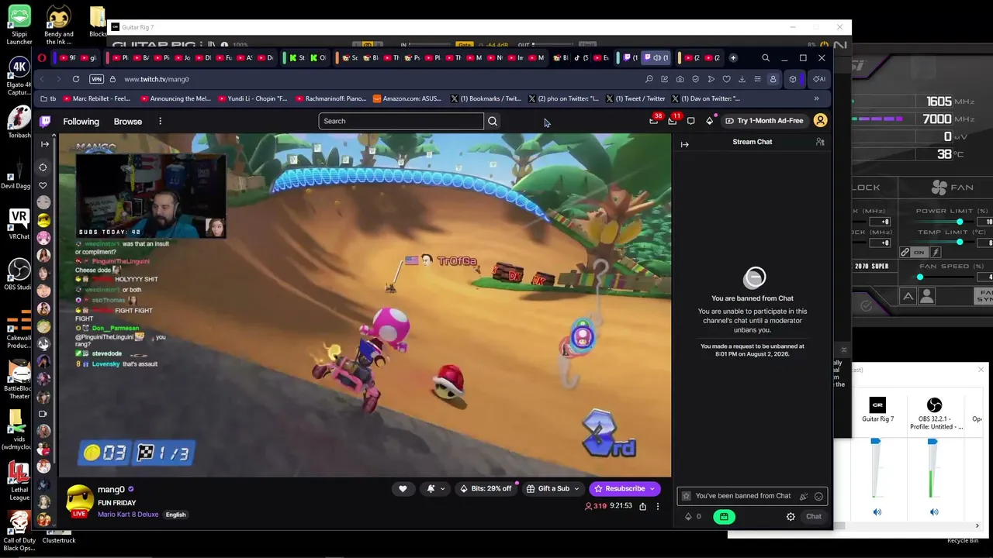993x558 pixels.
Task: Open the Twitch user profile avatar
Action: tap(820, 121)
